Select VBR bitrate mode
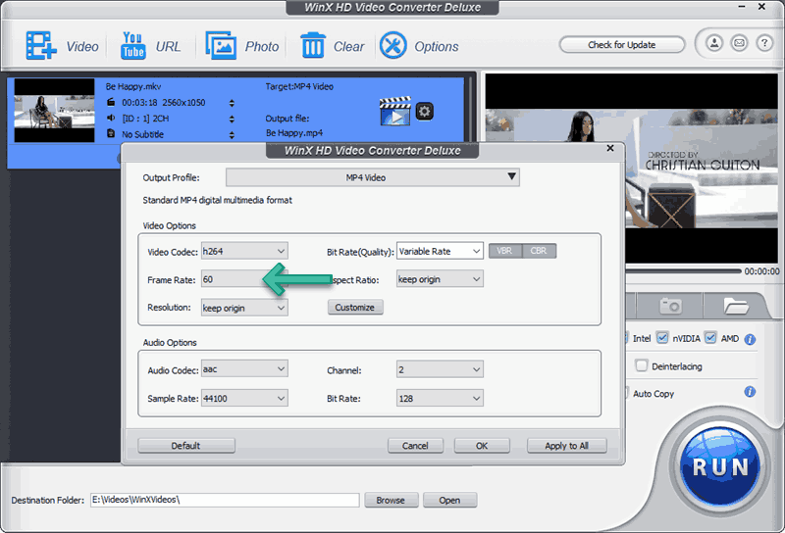785x533 pixels. [x=504, y=251]
